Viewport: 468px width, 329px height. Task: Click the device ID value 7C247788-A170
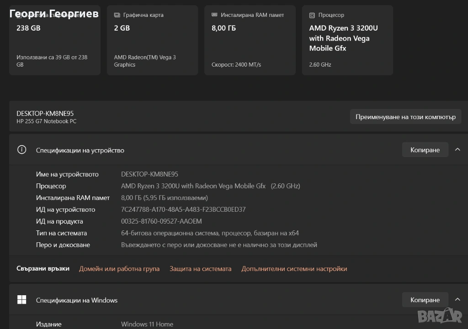click(x=183, y=209)
